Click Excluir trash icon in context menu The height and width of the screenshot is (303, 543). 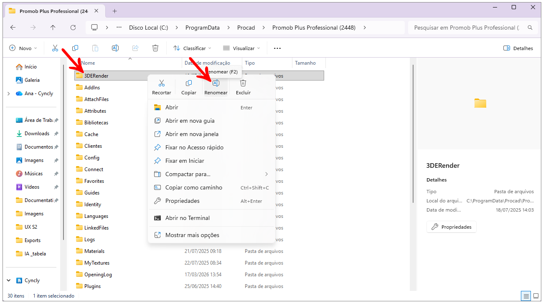coord(243,87)
